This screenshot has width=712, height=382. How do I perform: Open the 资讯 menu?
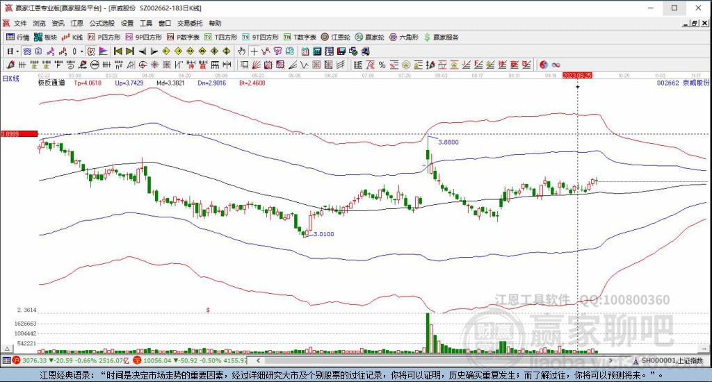(x=58, y=23)
